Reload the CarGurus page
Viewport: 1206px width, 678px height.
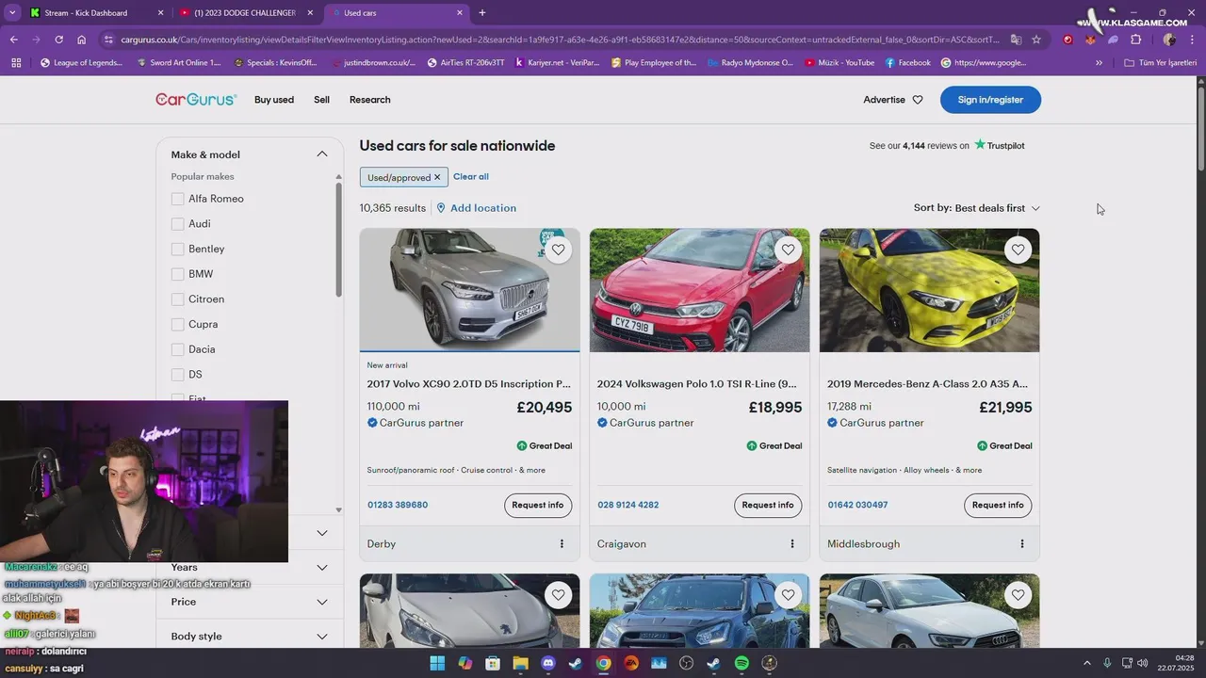click(58, 40)
